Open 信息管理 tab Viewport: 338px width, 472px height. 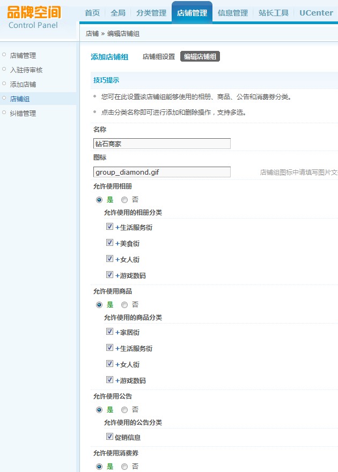click(233, 13)
